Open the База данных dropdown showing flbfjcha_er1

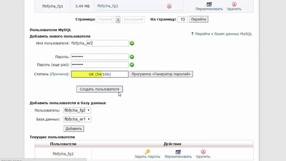77,119
